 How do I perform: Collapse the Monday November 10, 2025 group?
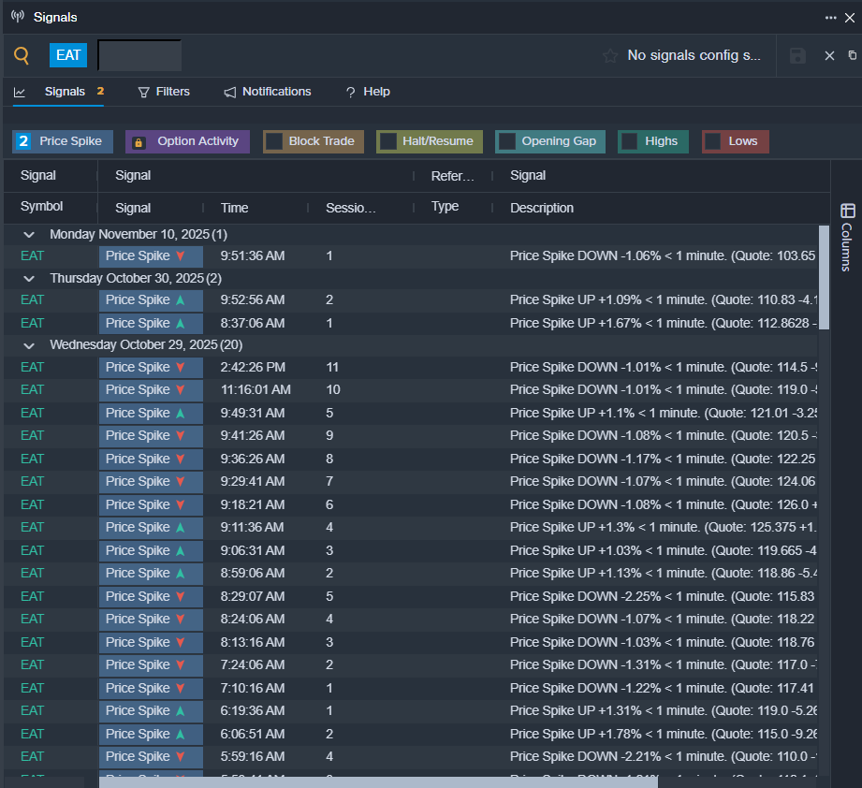coord(29,234)
